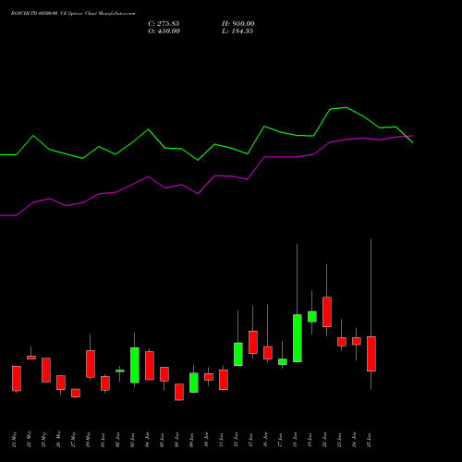Image resolution: width=462 pixels, height=462 pixels.
Task: Click the red candlestick for 15 Jun
Action: pyautogui.click(x=253, y=342)
